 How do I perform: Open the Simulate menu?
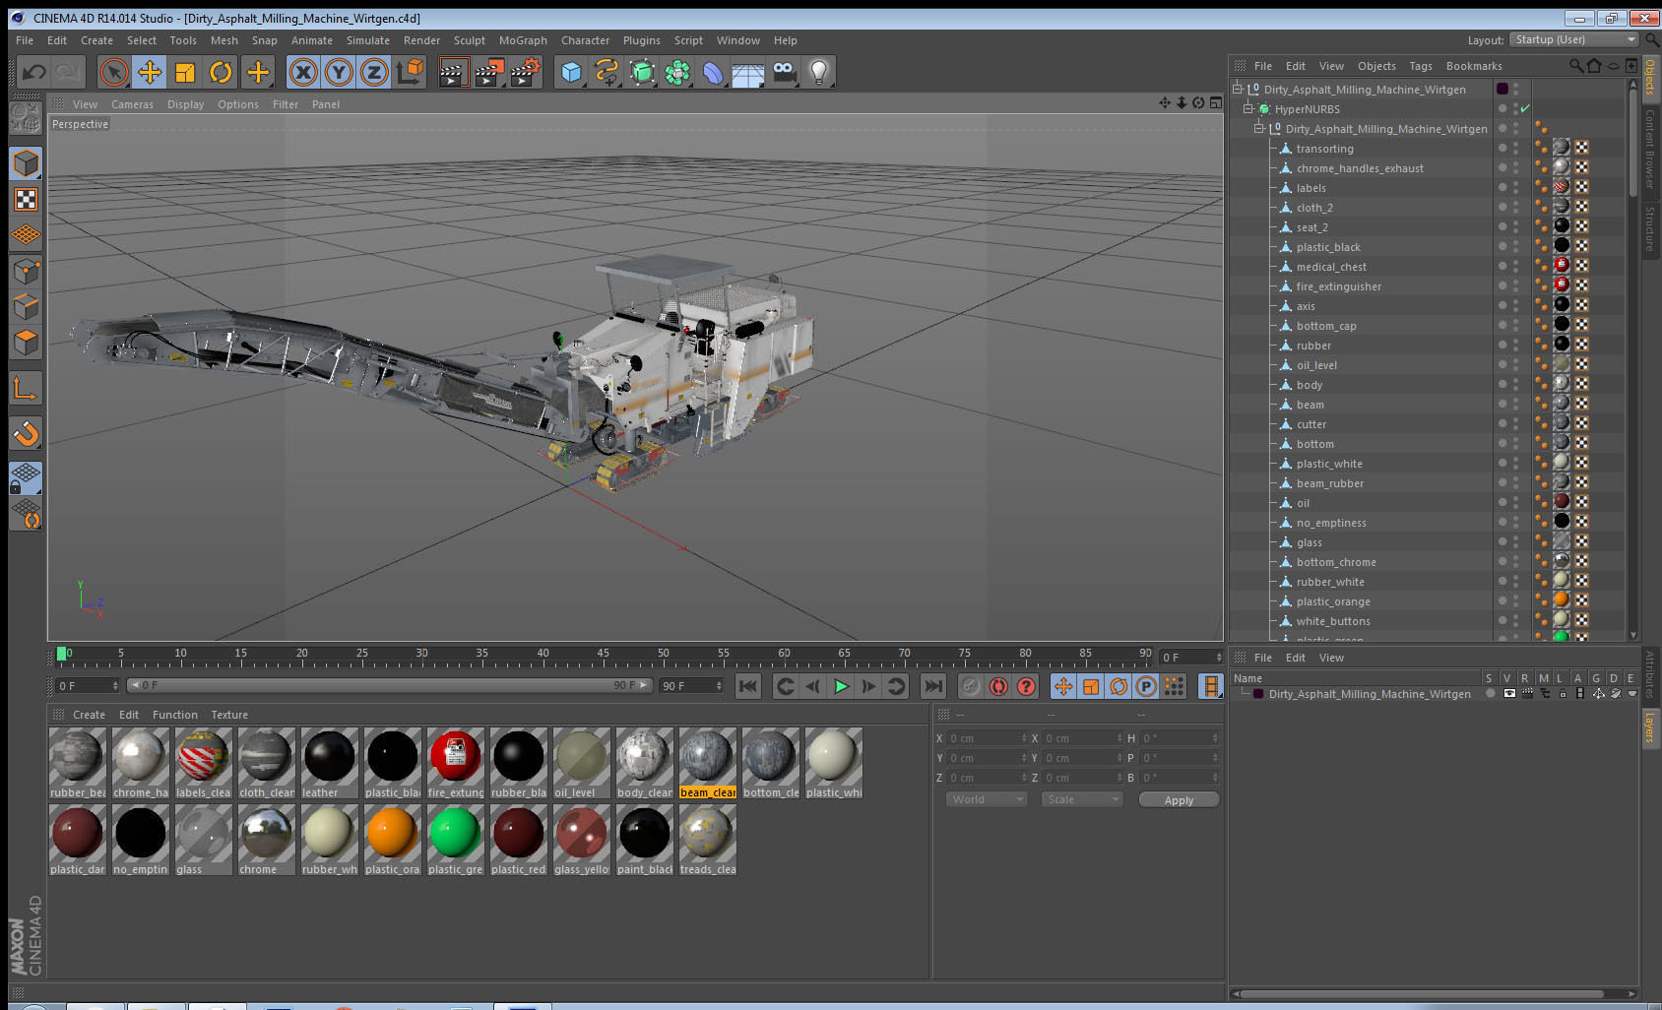point(368,40)
